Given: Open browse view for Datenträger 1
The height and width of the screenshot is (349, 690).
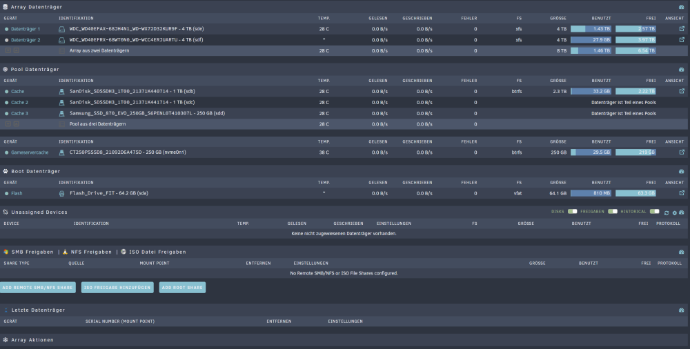Looking at the screenshot, I should pyautogui.click(x=682, y=29).
